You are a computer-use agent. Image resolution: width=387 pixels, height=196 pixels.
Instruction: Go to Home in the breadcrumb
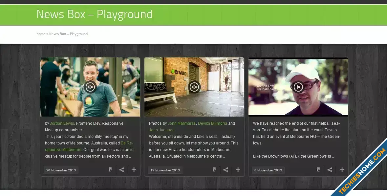click(41, 34)
